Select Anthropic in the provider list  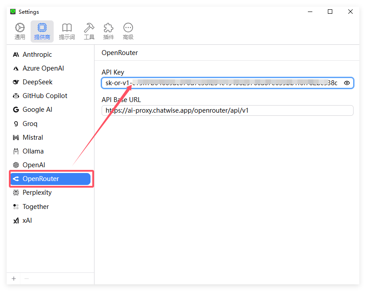pyautogui.click(x=37, y=55)
